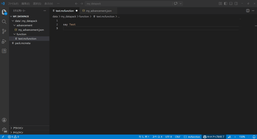Toggle the bottom panel
Viewport: 257px width, 139px height.
(x=231, y=3)
